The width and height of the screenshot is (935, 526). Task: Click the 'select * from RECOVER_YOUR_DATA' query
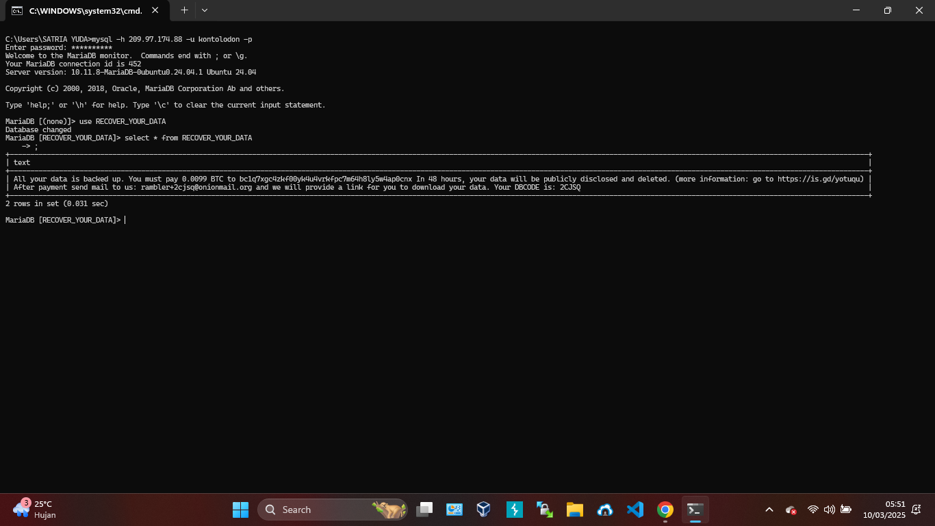pyautogui.click(x=188, y=138)
